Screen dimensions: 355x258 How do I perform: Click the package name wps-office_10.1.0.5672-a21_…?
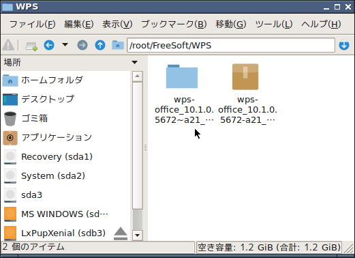(247, 110)
